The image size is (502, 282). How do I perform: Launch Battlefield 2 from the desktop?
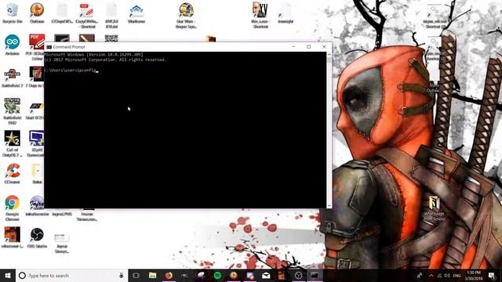pos(13,78)
